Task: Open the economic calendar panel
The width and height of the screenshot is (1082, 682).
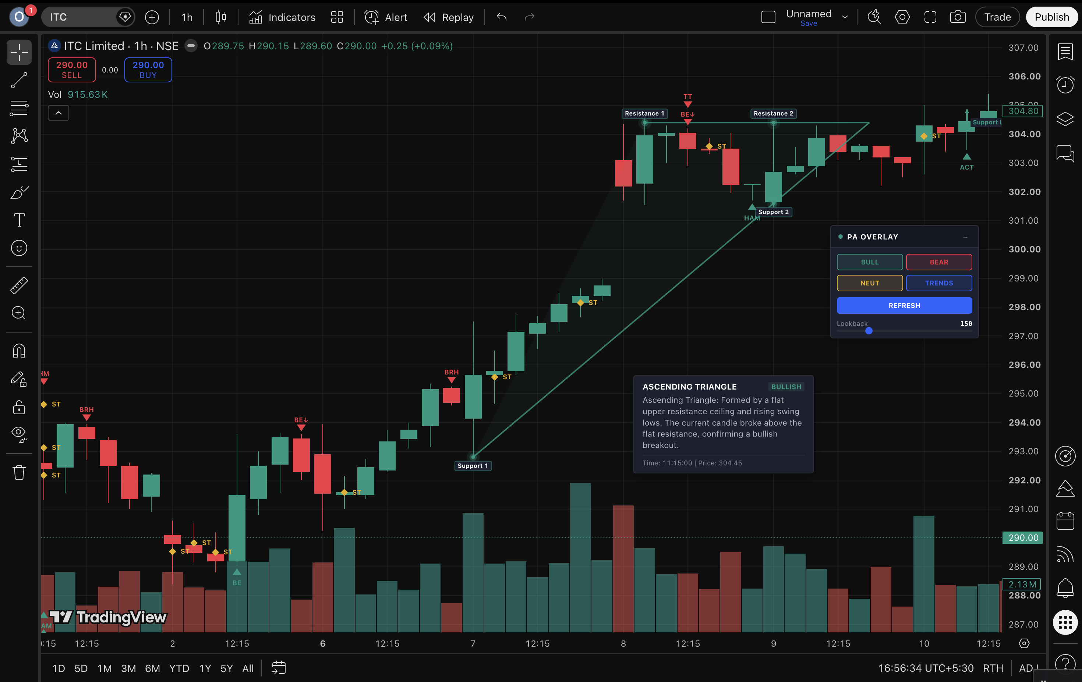Action: click(1065, 521)
